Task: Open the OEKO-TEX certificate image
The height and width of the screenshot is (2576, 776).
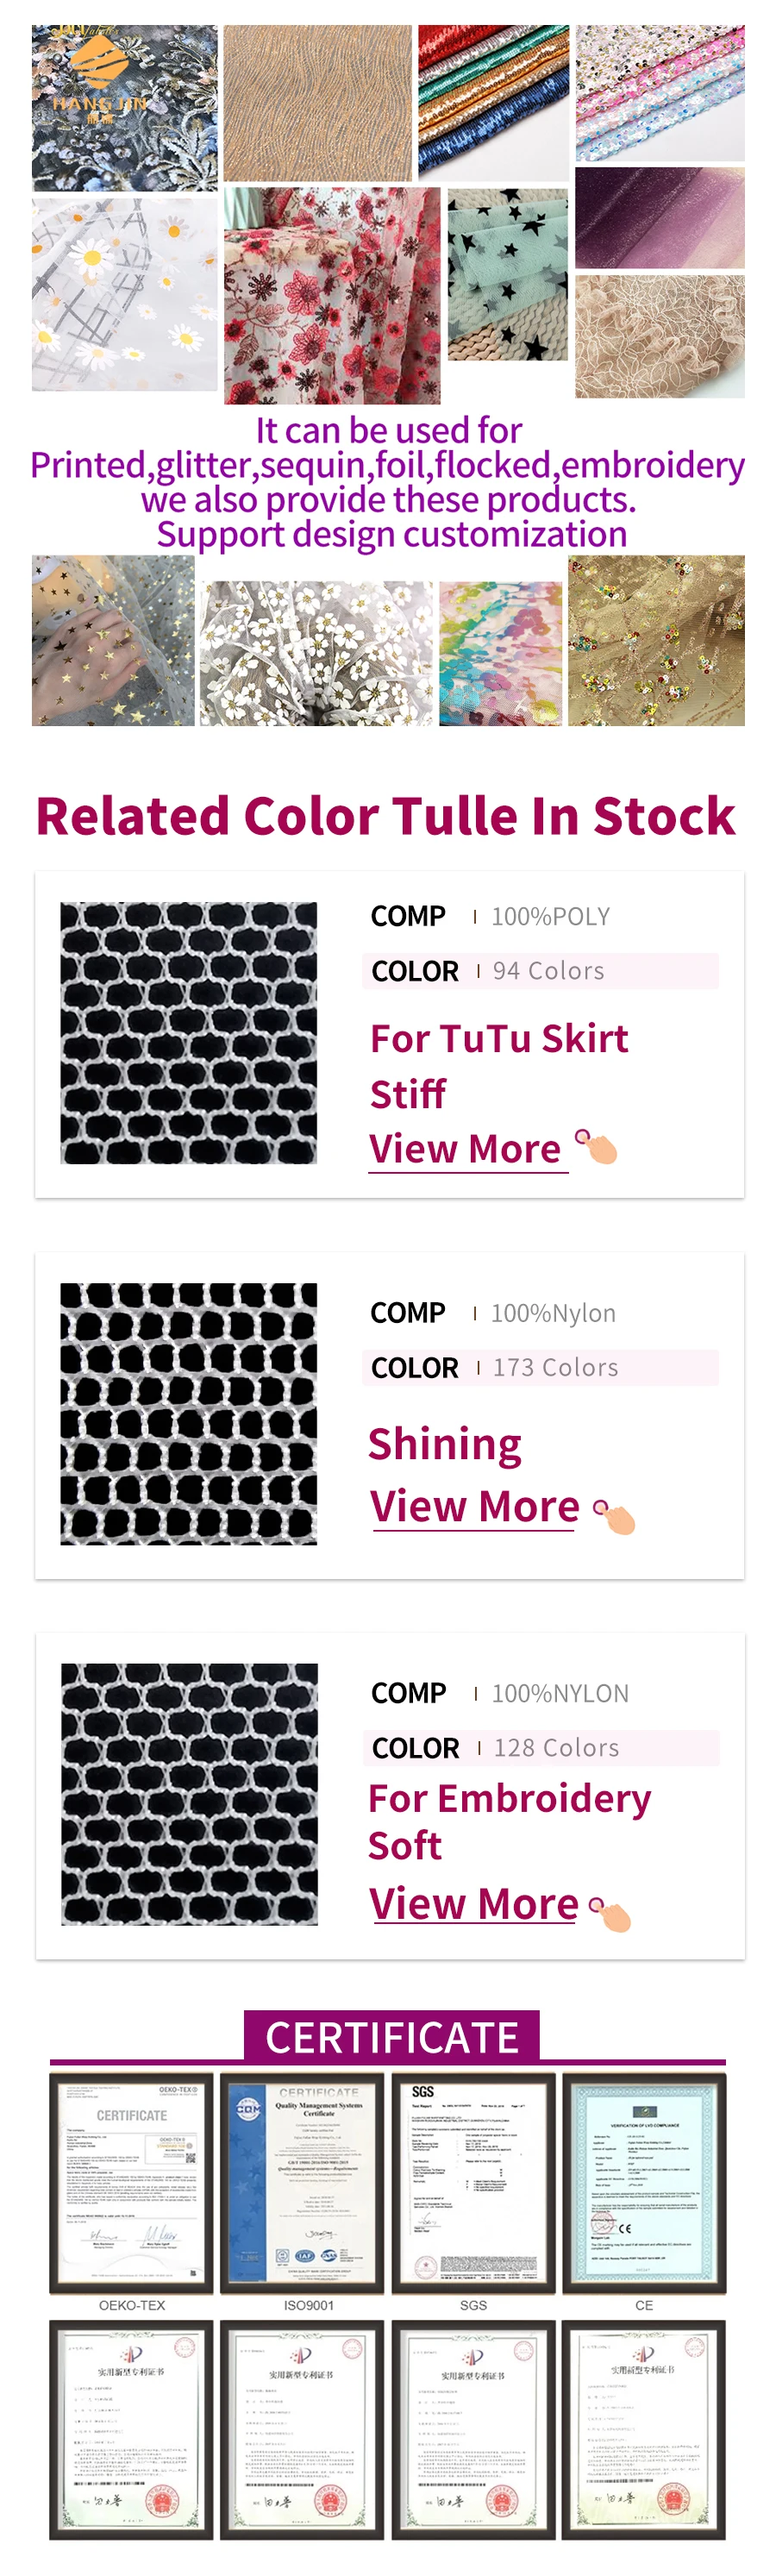Action: pyautogui.click(x=131, y=2184)
